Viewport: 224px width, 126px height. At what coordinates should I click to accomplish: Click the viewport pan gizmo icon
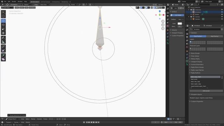pyautogui.click(x=163, y=25)
